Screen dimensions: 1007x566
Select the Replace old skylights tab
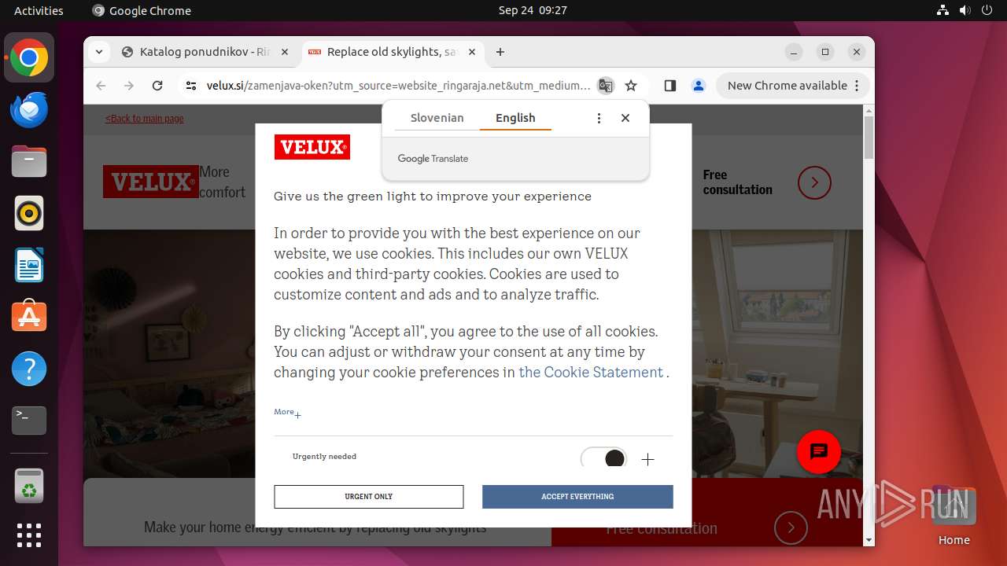coord(392,52)
